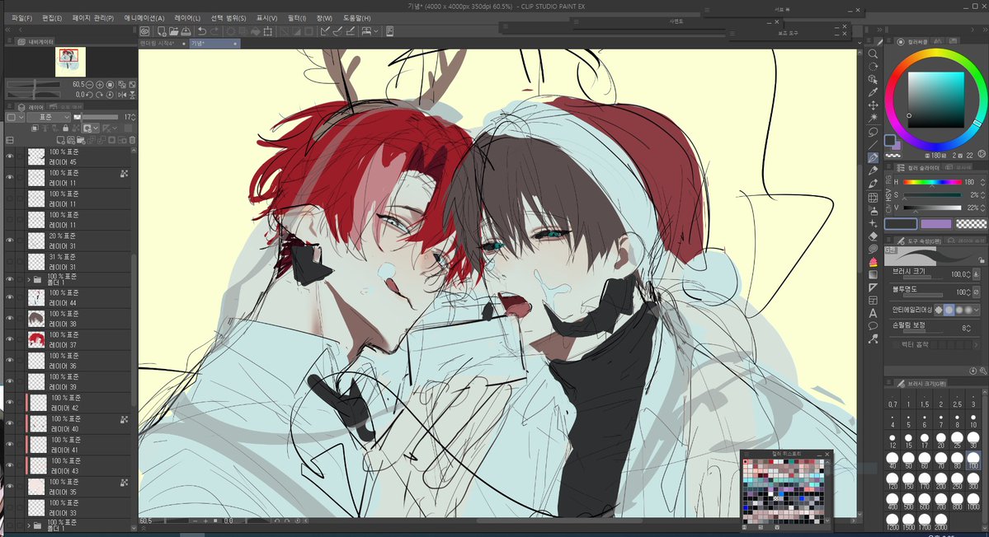Select the transparent color checker swatch
Viewport: 989px width, 537px height.
click(971, 223)
